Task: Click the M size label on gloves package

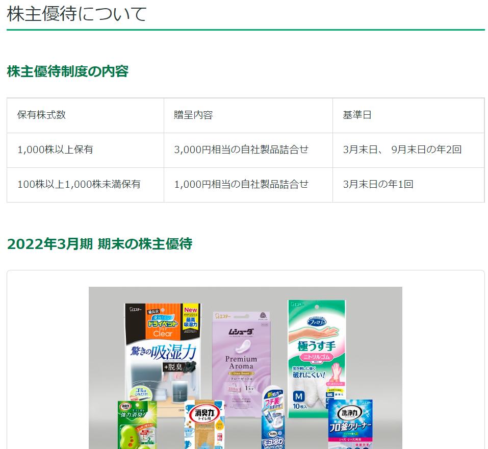Action: point(298,396)
